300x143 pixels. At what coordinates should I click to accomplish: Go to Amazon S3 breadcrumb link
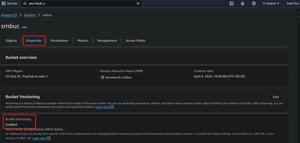pos(9,15)
